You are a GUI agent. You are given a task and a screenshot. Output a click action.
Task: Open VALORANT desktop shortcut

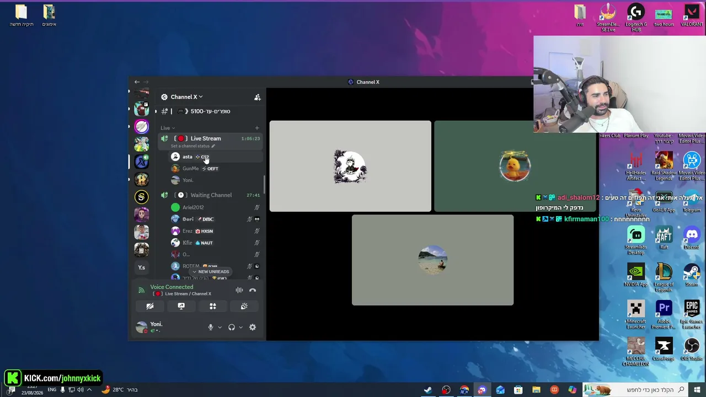[692, 15]
